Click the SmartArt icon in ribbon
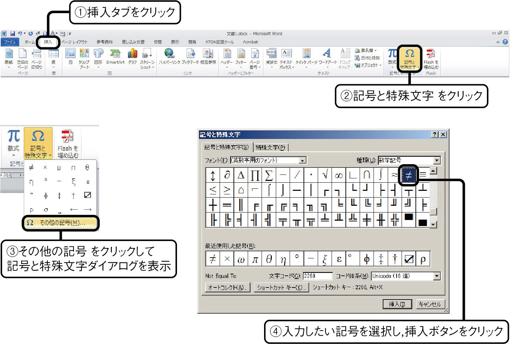 [x=115, y=54]
